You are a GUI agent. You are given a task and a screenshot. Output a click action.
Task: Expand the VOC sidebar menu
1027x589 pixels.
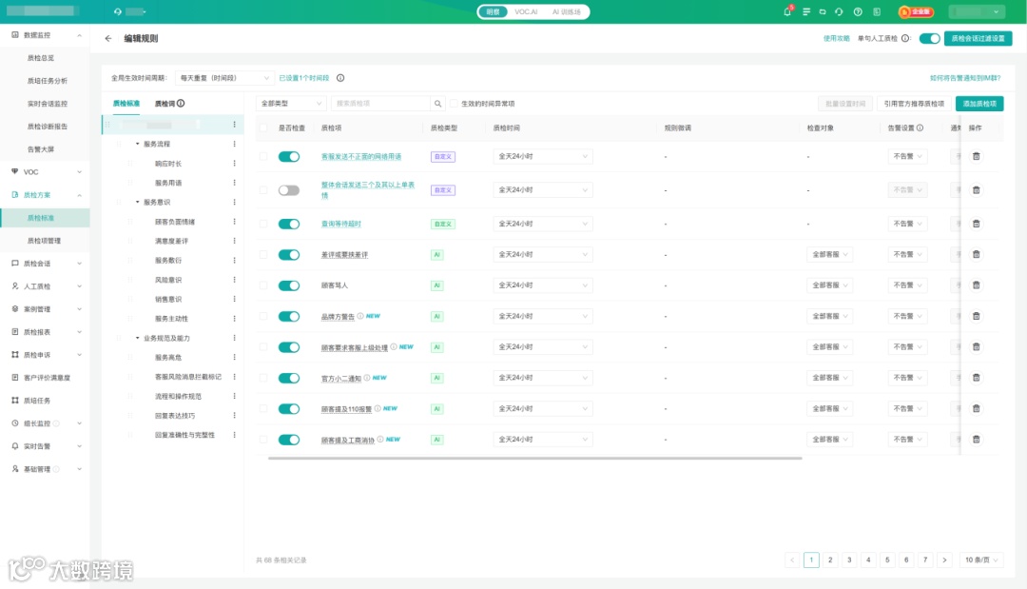pyautogui.click(x=45, y=172)
